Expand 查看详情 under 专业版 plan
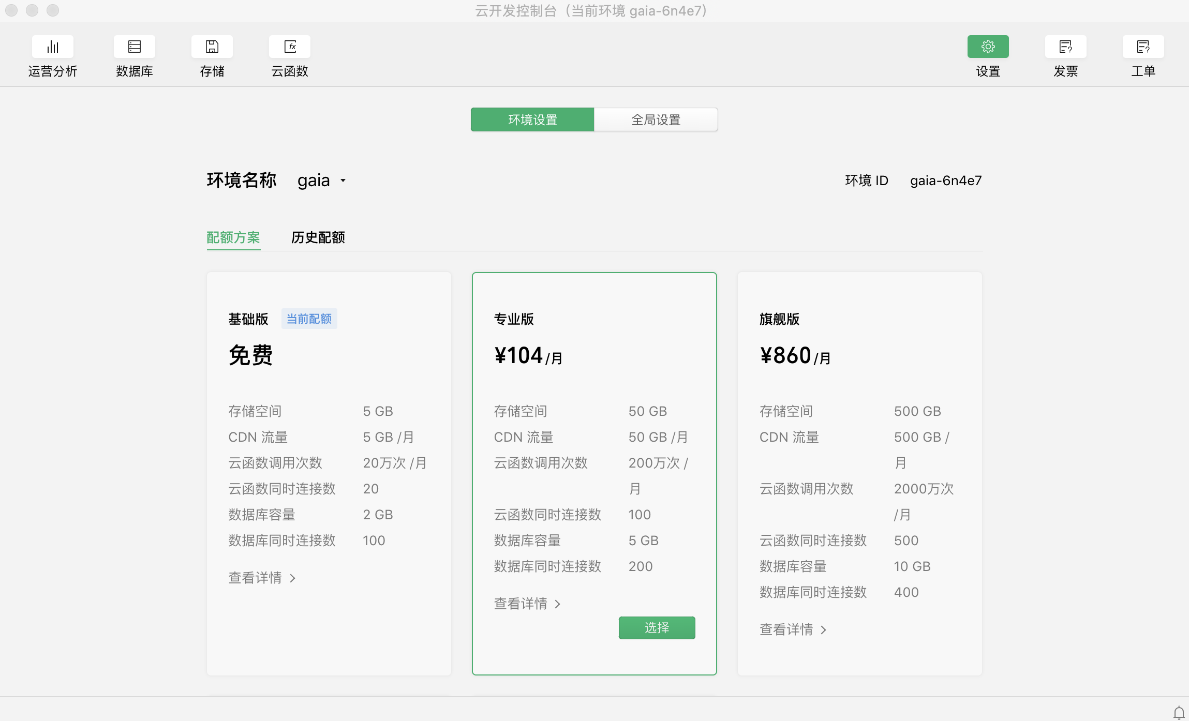This screenshot has width=1189, height=721. (527, 604)
